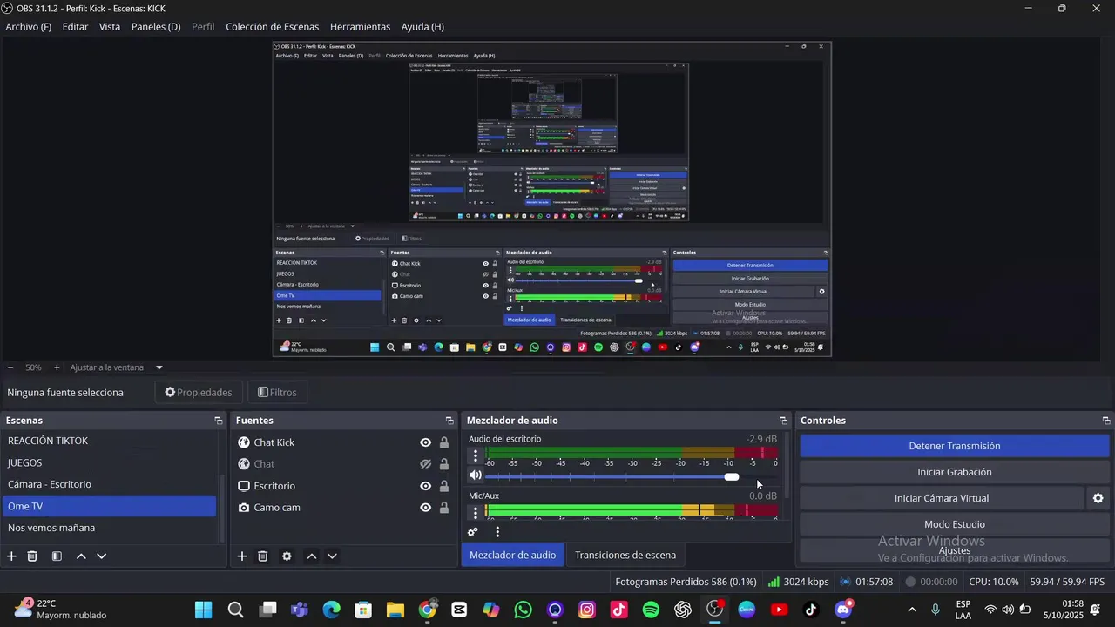Move selected scene up
The image size is (1115, 627).
pyautogui.click(x=81, y=556)
